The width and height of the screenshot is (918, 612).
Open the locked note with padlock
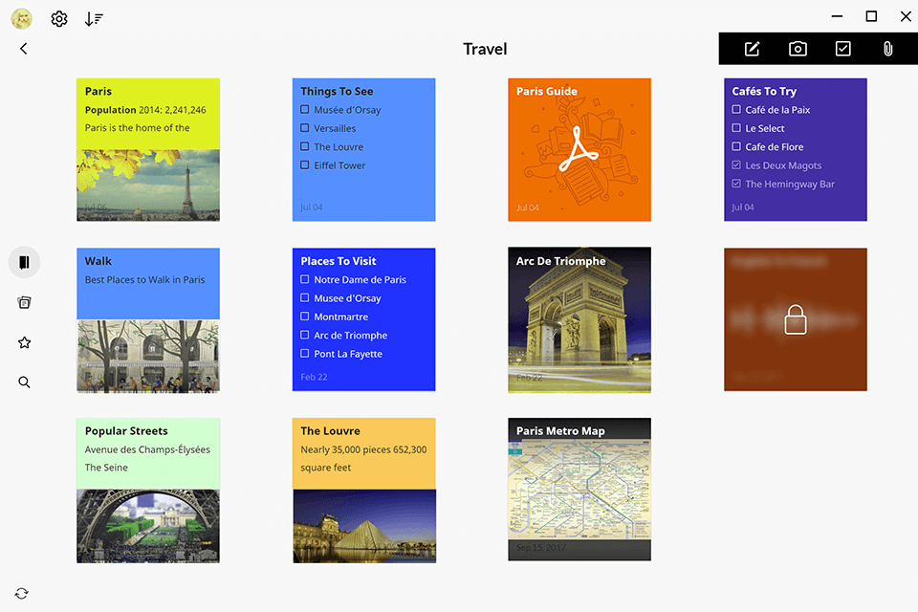pyautogui.click(x=795, y=319)
